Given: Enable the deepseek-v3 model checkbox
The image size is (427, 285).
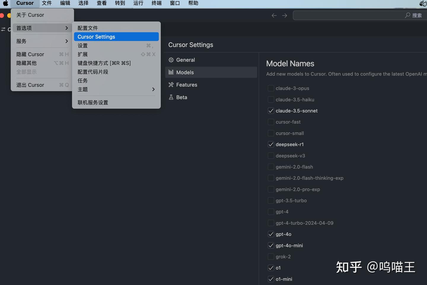Looking at the screenshot, I should (x=271, y=156).
